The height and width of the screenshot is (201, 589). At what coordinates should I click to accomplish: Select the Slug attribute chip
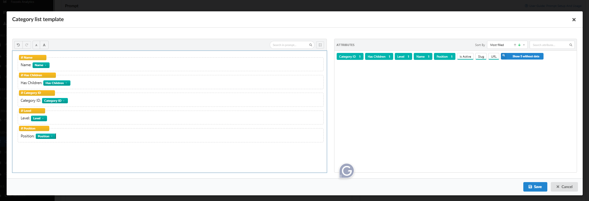pyautogui.click(x=481, y=57)
